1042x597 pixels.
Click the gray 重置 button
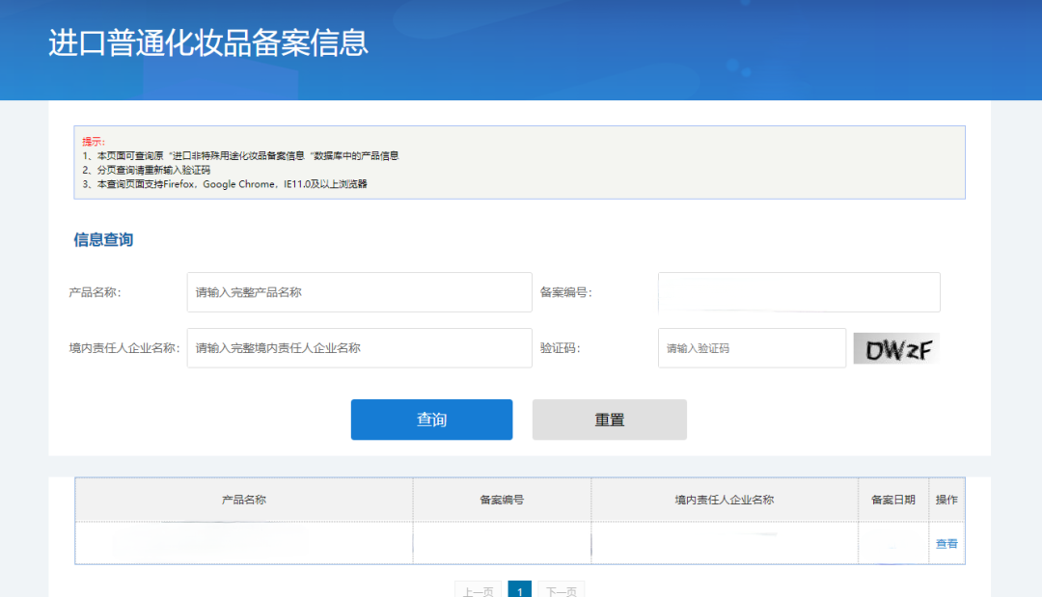(x=609, y=420)
